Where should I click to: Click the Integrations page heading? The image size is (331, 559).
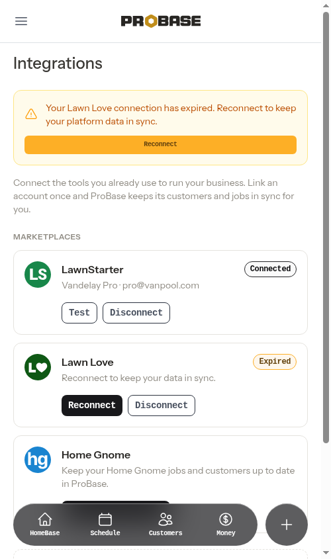58,64
